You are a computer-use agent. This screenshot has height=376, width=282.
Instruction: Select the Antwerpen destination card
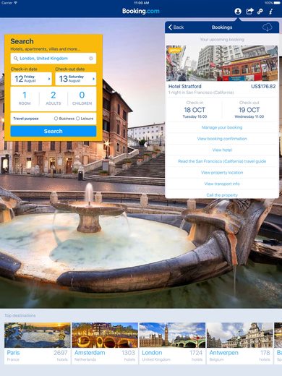(240, 343)
